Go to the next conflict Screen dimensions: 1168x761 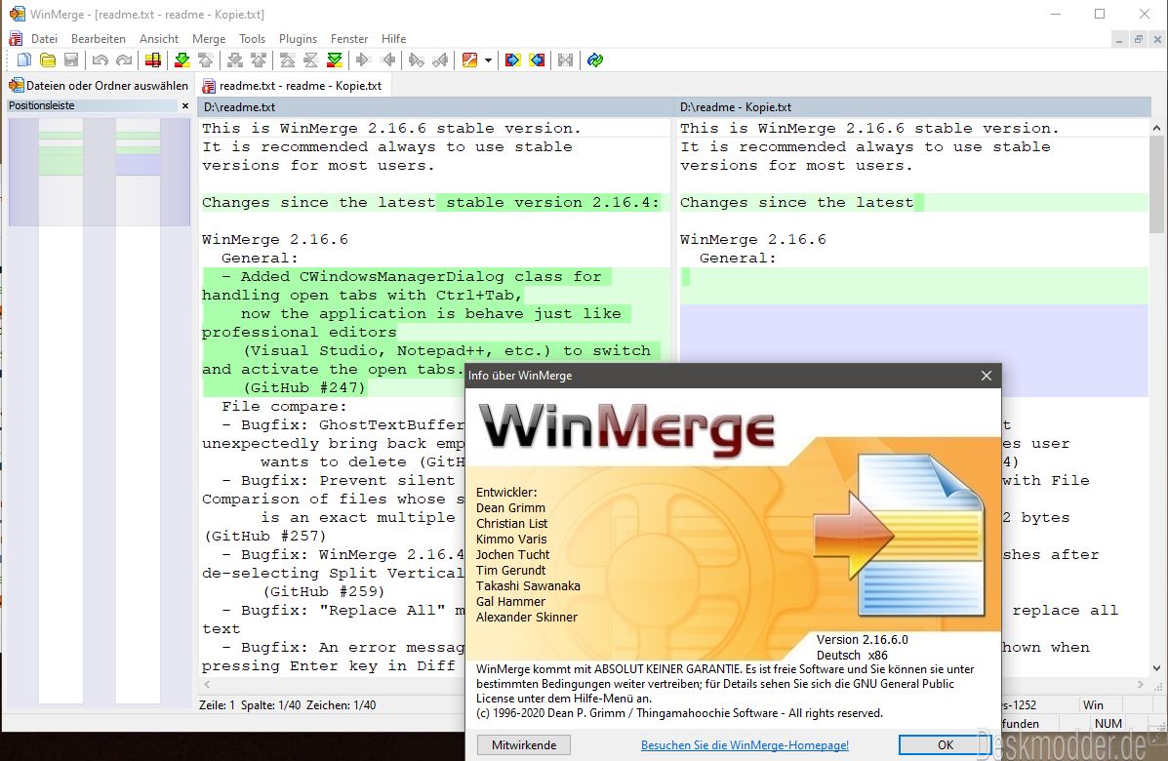coord(234,60)
